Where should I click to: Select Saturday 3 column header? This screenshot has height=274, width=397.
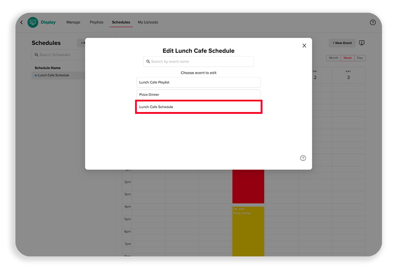point(348,75)
